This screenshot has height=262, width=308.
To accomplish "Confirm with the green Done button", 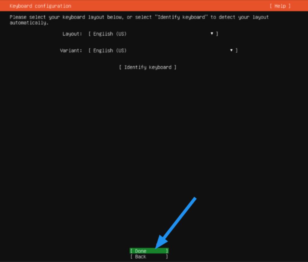I will click(149, 251).
